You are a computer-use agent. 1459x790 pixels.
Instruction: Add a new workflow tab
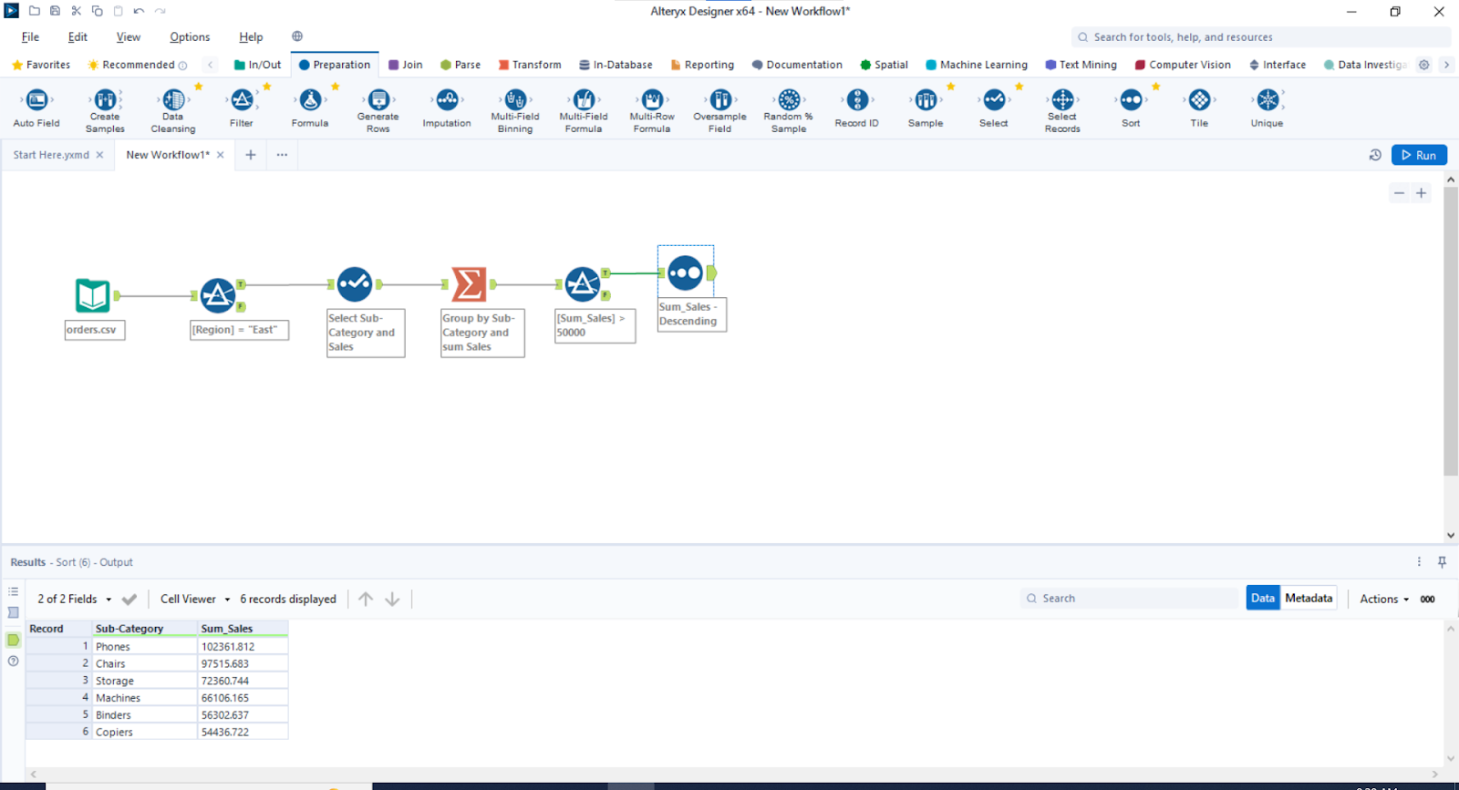coord(251,155)
